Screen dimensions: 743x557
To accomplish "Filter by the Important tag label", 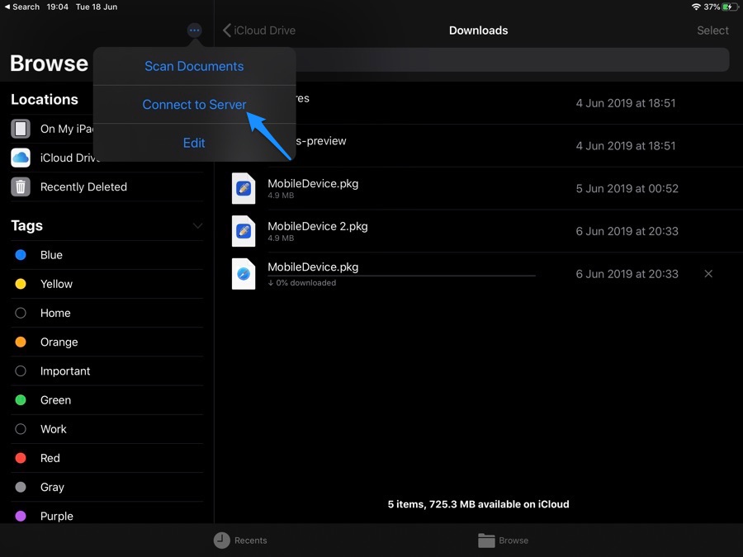I will click(65, 371).
